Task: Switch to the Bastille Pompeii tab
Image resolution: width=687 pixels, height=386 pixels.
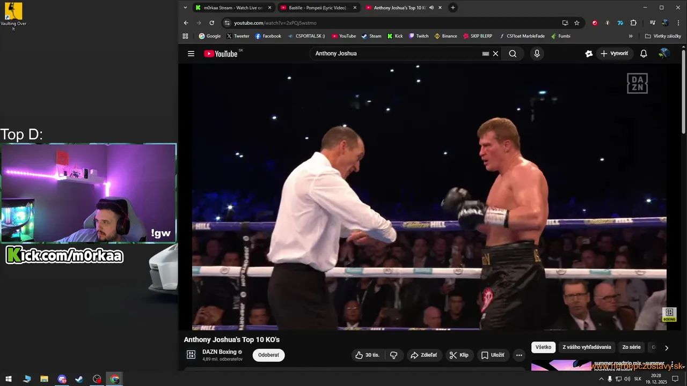Action: tap(318, 8)
